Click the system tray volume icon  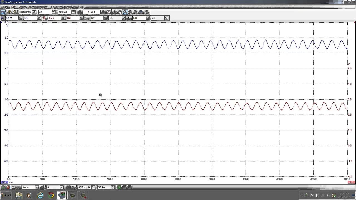[x=328, y=195]
